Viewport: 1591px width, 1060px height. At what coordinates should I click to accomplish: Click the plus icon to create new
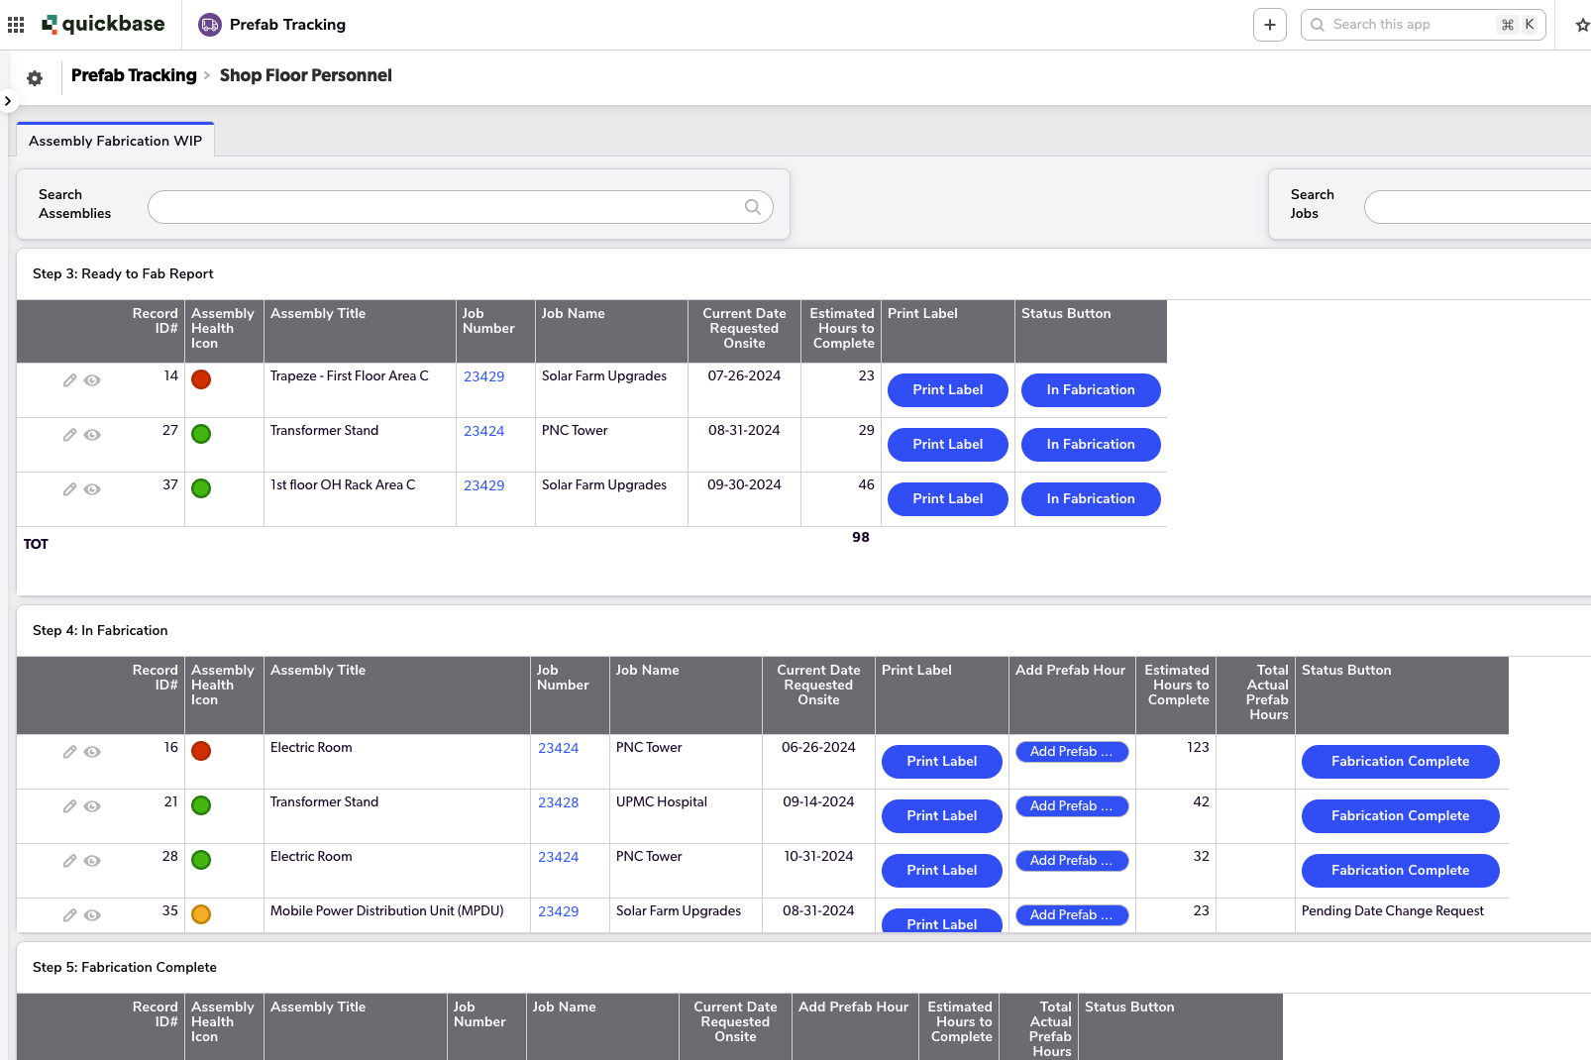[1269, 24]
